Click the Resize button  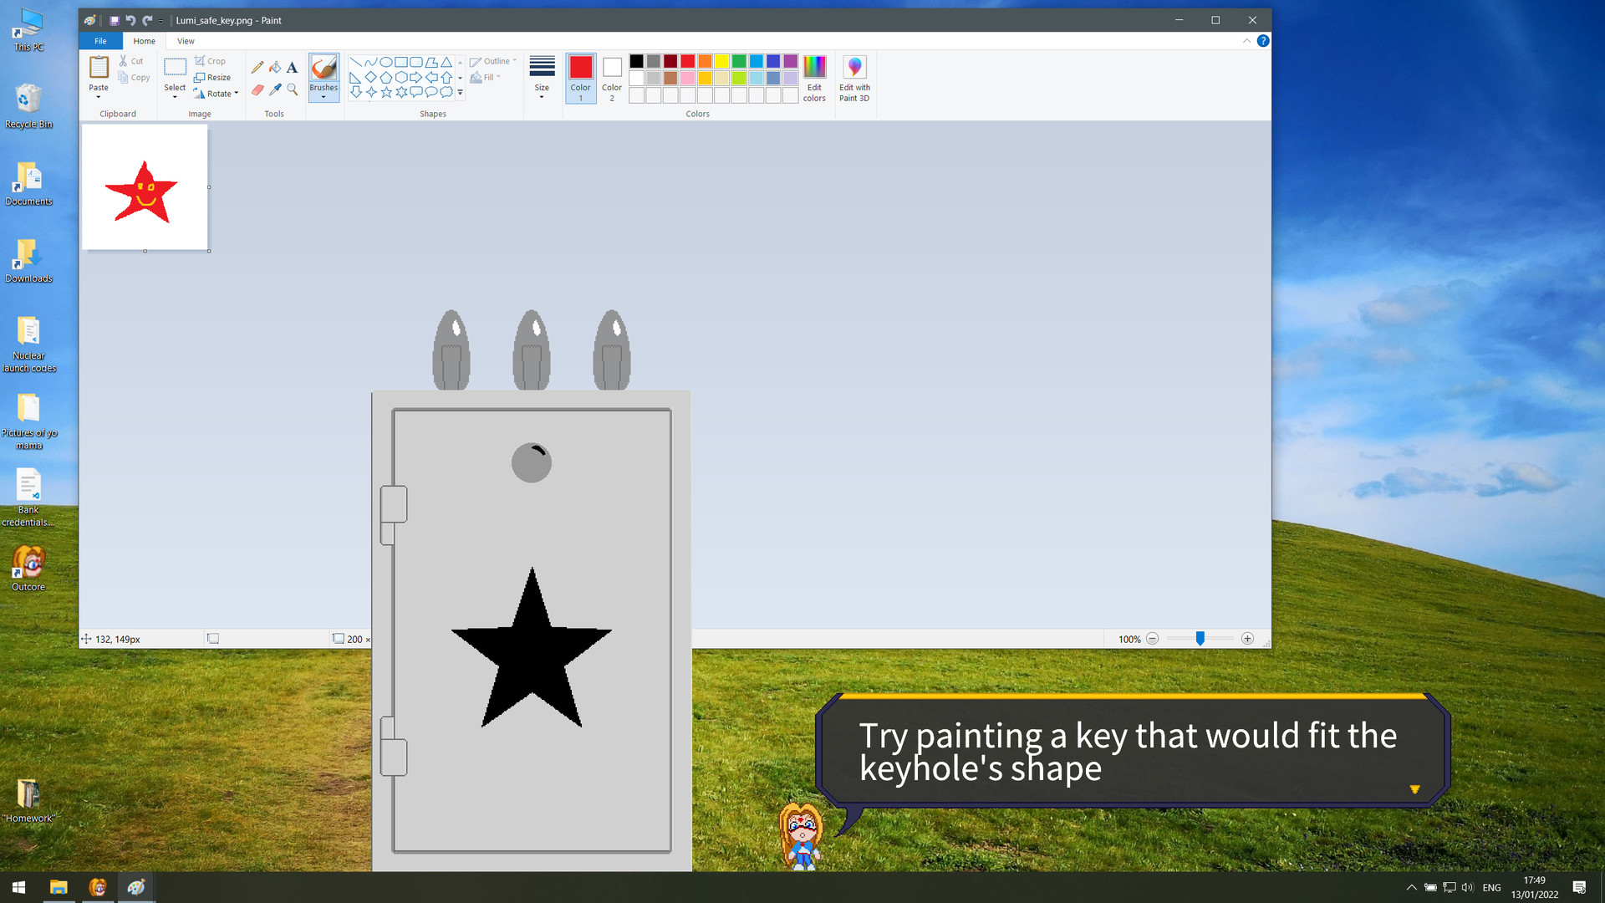coord(214,77)
